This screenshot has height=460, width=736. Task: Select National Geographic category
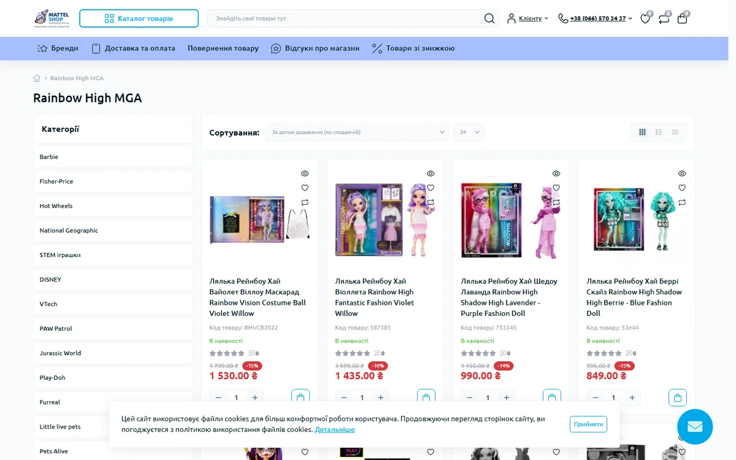pos(113,231)
